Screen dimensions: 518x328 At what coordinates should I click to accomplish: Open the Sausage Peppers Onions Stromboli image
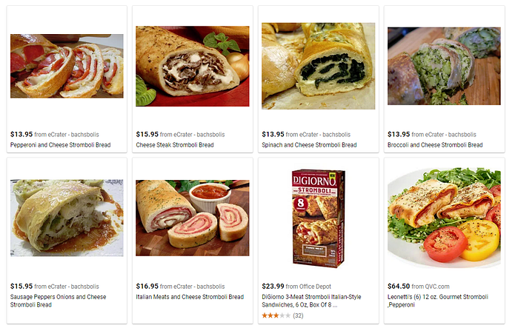point(67,218)
